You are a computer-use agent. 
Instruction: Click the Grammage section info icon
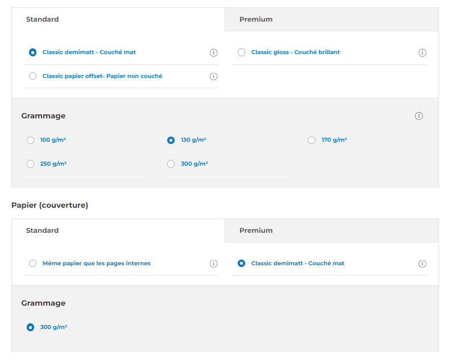click(419, 116)
